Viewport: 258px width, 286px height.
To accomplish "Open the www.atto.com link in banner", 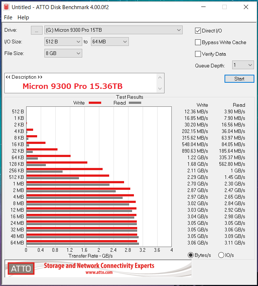I will click(x=99, y=273).
